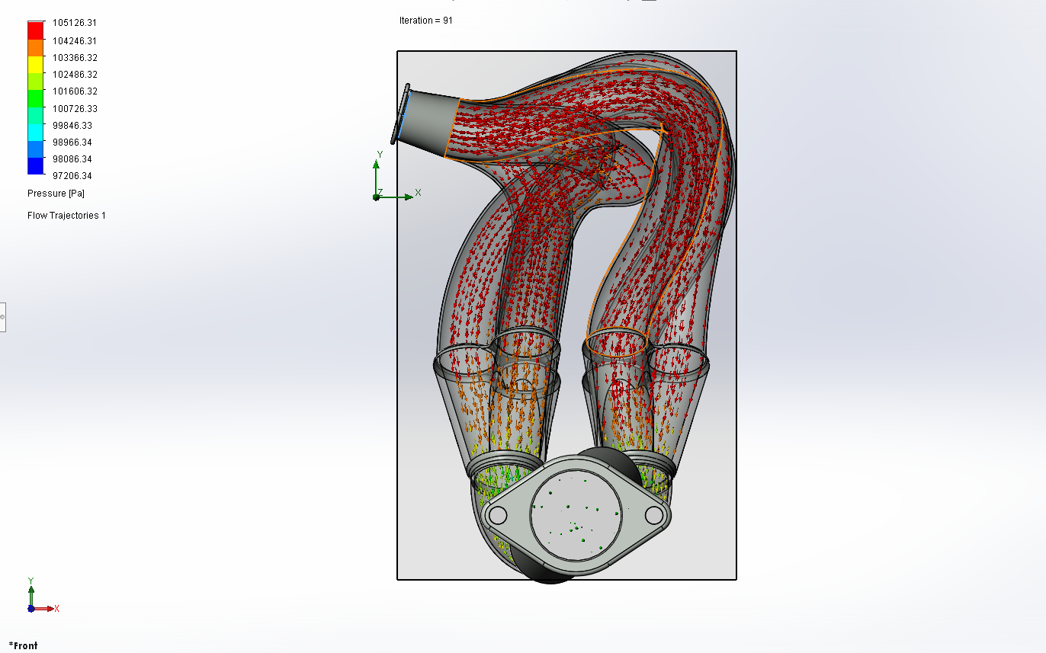Click legend value 104246.31
This screenshot has height=653, width=1046.
75,41
